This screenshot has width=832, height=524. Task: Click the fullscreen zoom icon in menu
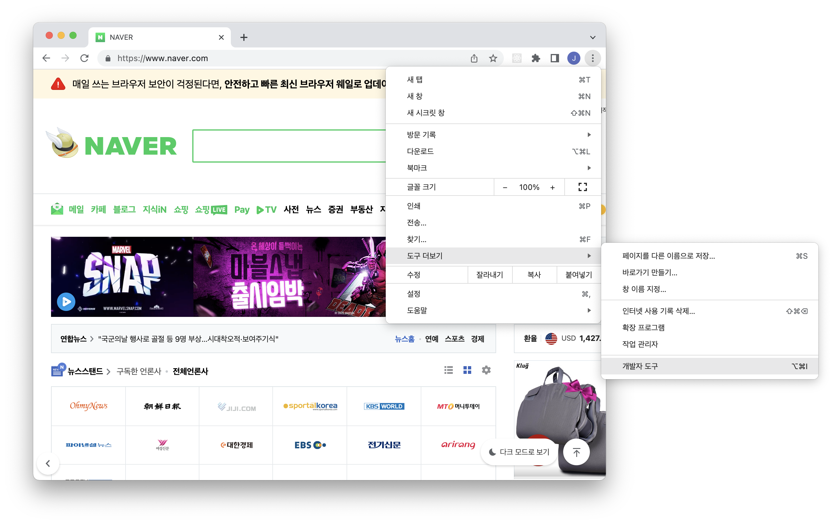tap(582, 187)
